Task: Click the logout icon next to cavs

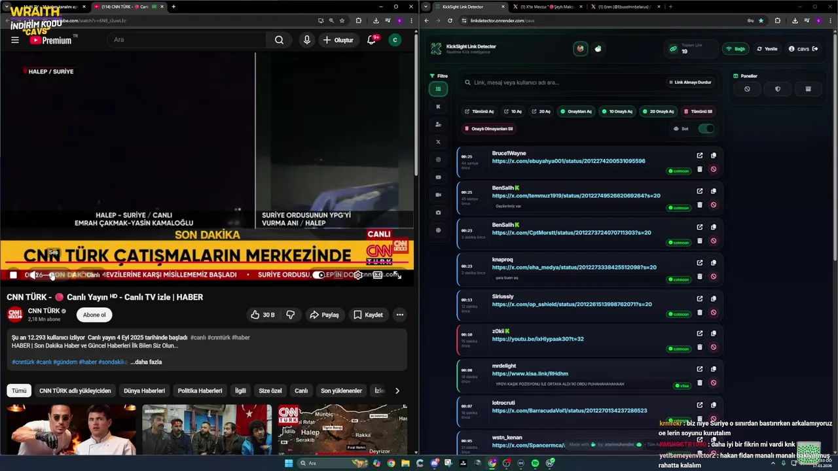Action: tap(815, 49)
